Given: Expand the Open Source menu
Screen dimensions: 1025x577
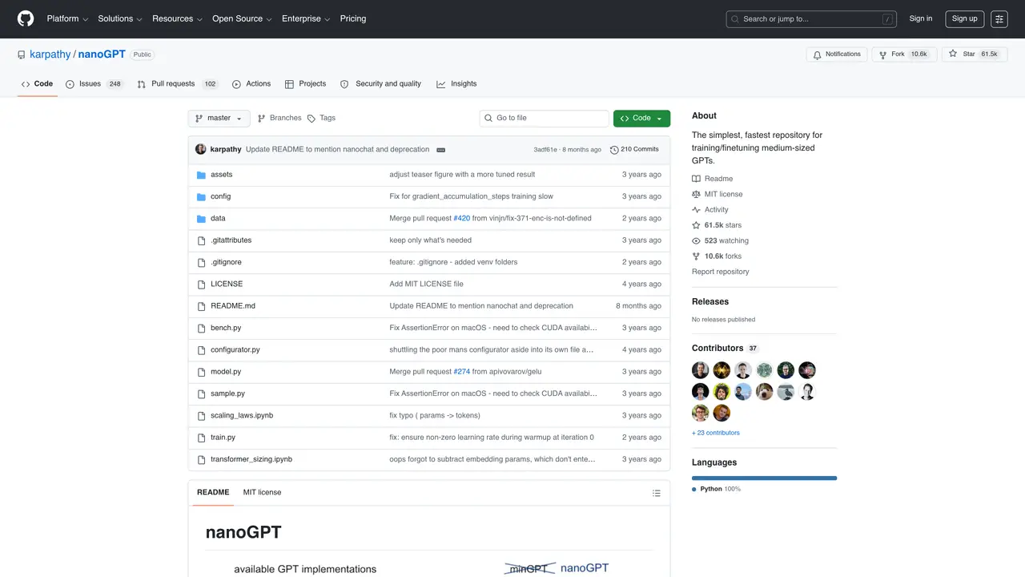Looking at the screenshot, I should [242, 18].
